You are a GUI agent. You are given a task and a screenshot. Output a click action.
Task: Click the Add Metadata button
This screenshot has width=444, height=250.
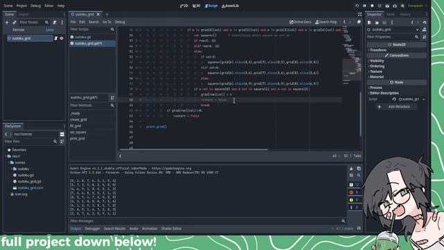pos(396,107)
